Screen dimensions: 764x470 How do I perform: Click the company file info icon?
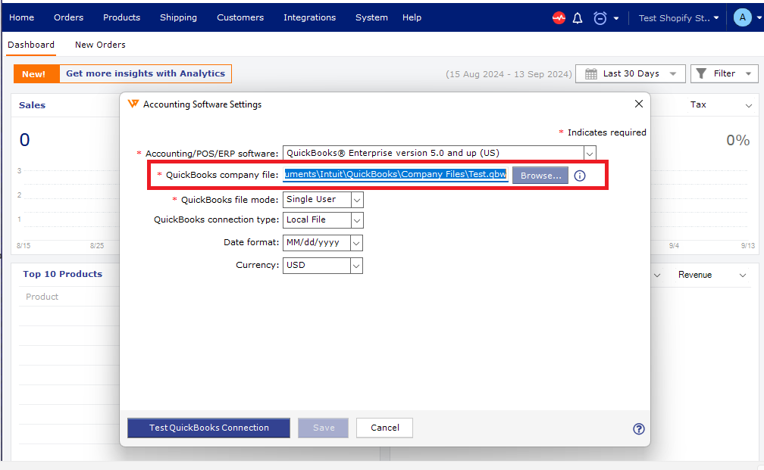579,176
